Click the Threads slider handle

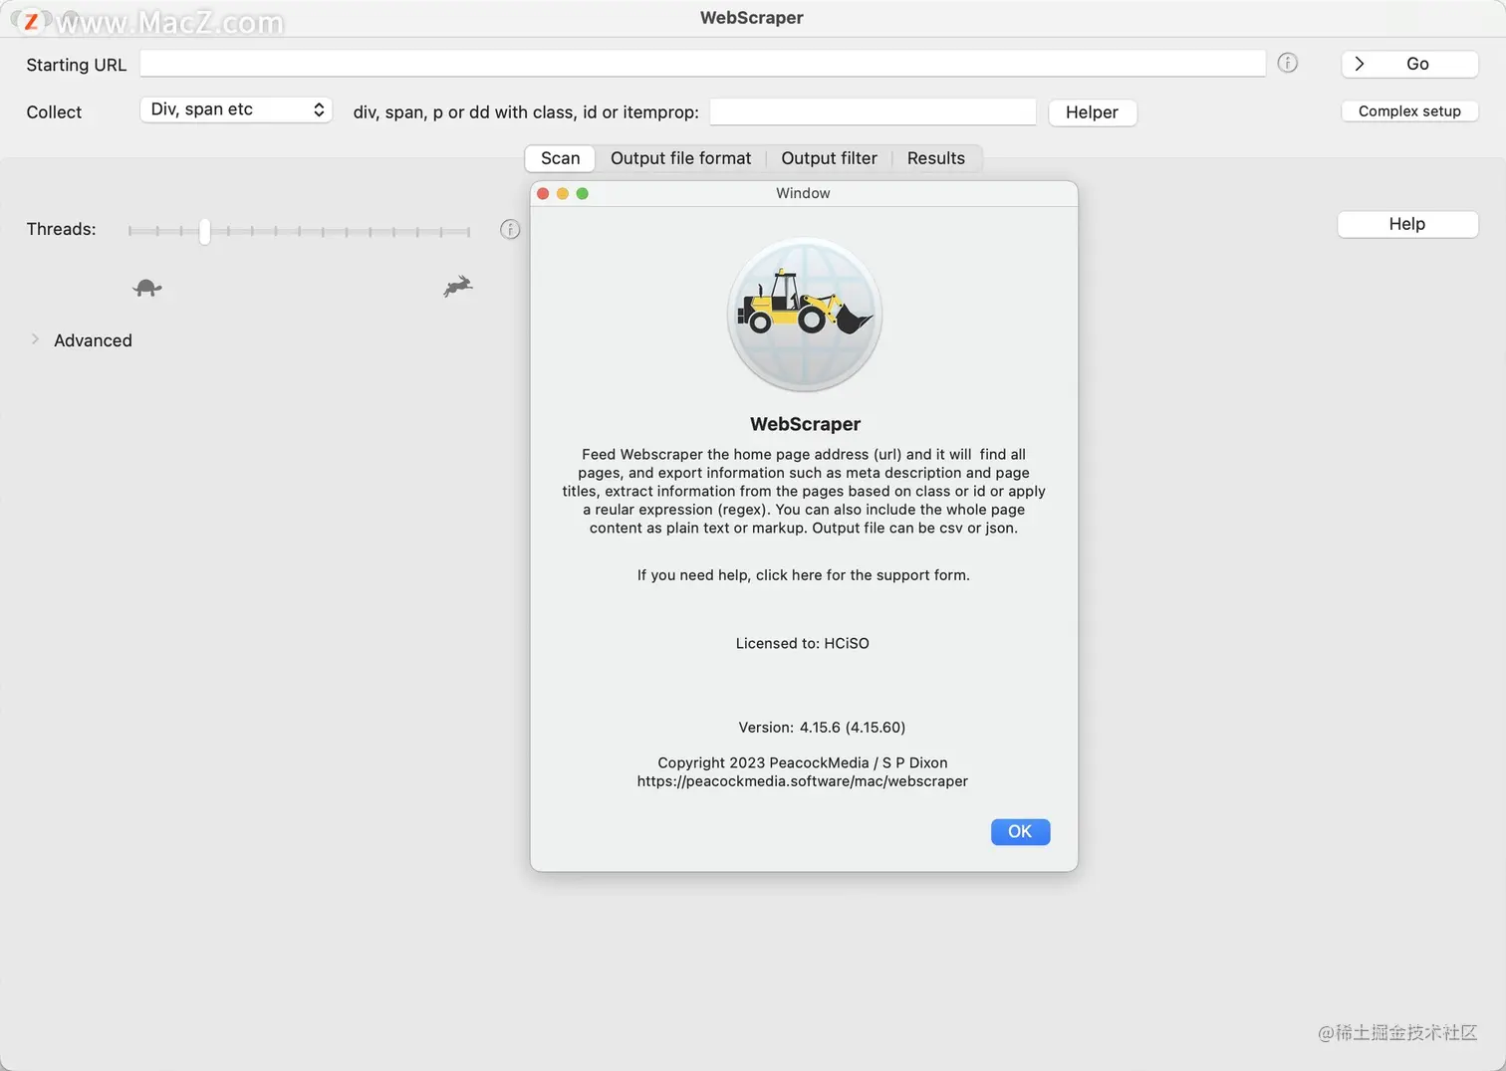pos(204,231)
